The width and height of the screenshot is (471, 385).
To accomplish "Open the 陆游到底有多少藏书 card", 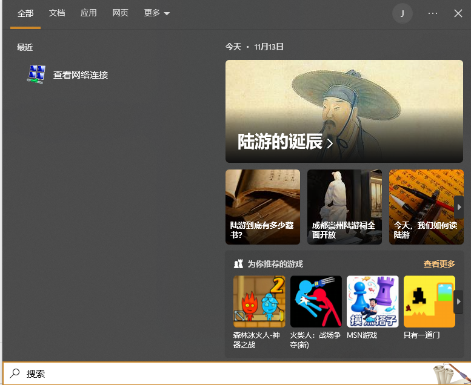I will (x=263, y=207).
